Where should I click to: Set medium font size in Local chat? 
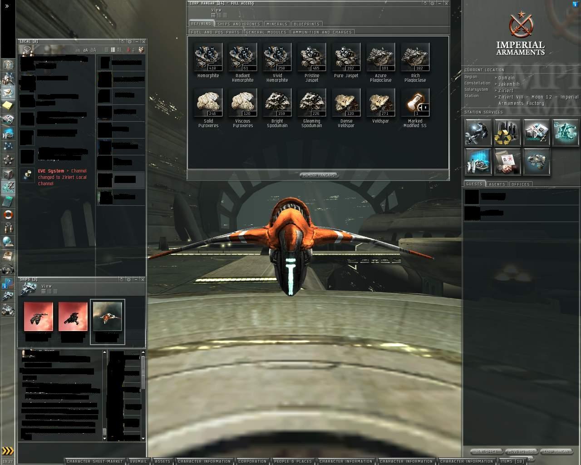[x=85, y=50]
